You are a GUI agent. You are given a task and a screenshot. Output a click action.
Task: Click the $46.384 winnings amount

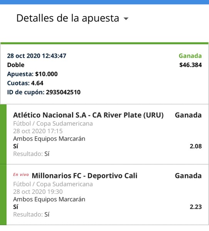pos(190,65)
